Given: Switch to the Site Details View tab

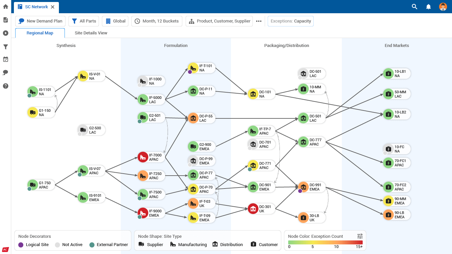Looking at the screenshot, I should click(x=91, y=33).
